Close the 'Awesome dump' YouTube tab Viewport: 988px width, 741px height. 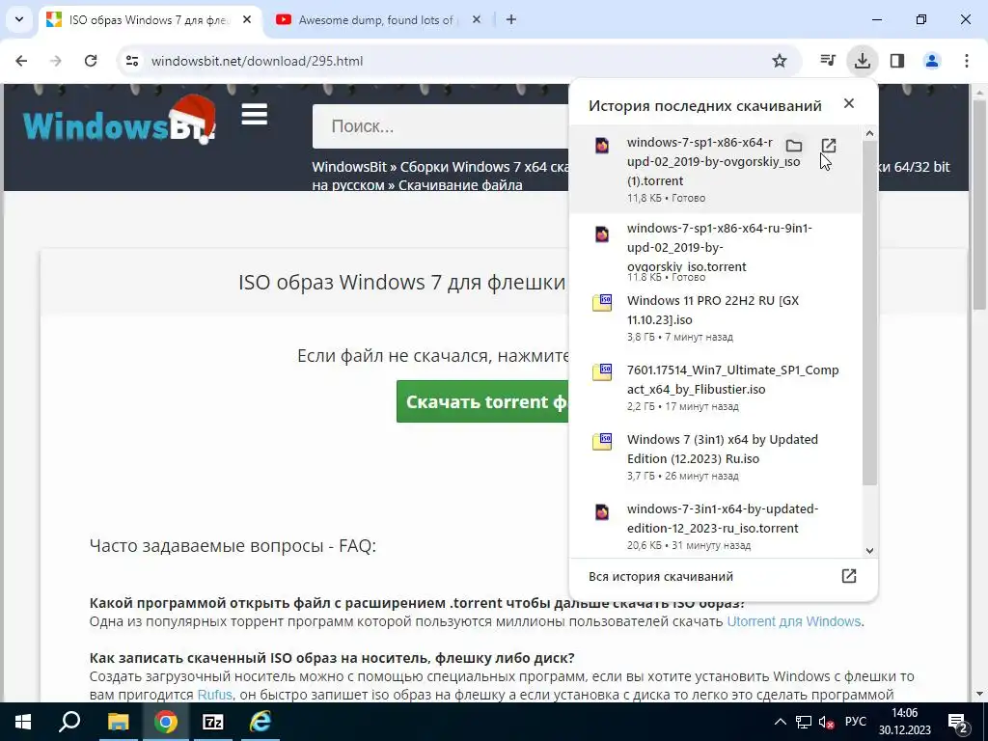tap(477, 19)
